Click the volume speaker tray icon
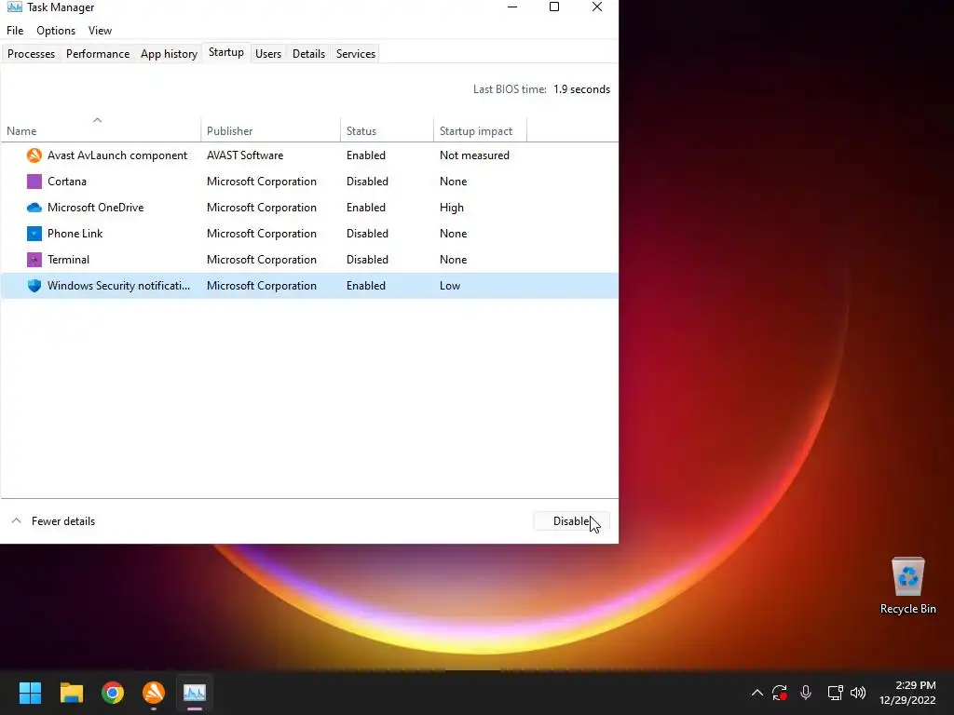 coord(858,693)
